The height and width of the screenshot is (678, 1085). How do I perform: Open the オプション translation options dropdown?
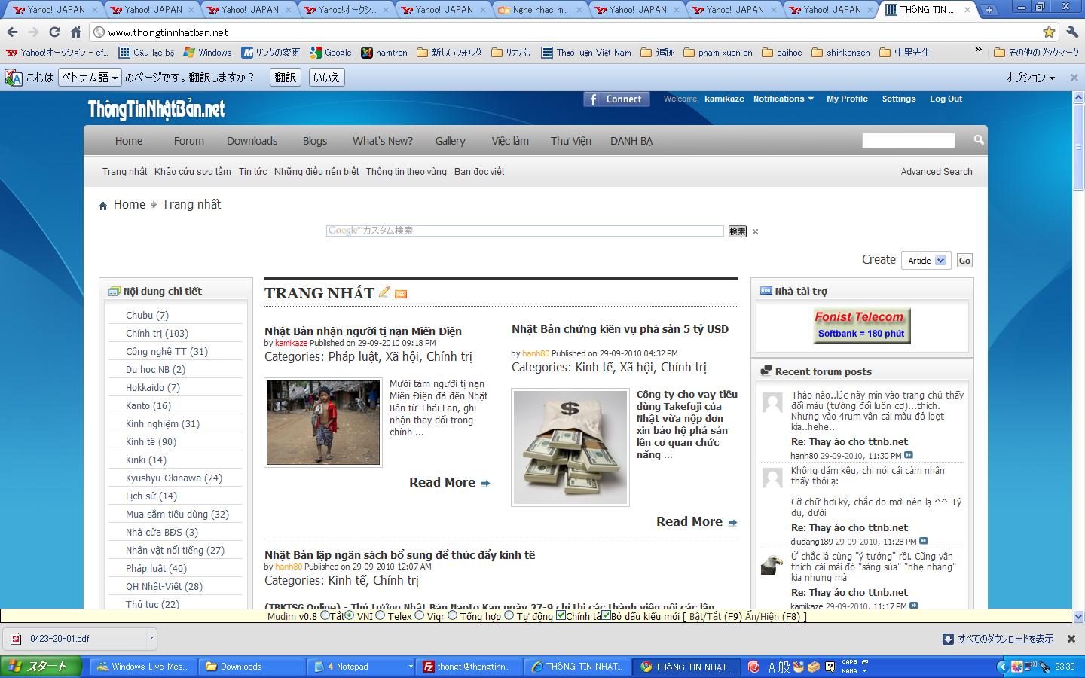[x=1030, y=78]
